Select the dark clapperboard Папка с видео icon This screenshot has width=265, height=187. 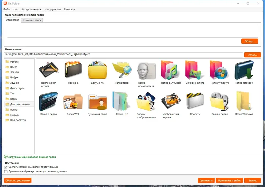pos(48,101)
